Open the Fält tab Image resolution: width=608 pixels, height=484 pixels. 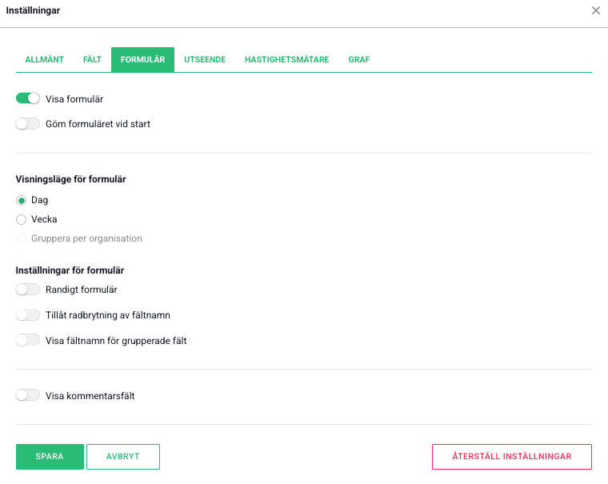click(92, 60)
